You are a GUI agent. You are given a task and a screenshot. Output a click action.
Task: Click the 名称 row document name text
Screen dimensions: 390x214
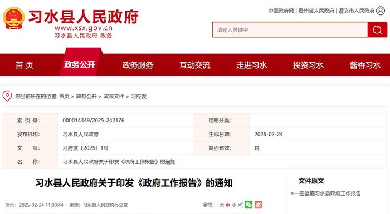click(x=119, y=162)
